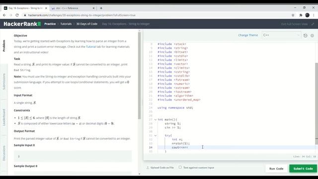Collapse the try block fold arrow

coord(156,136)
